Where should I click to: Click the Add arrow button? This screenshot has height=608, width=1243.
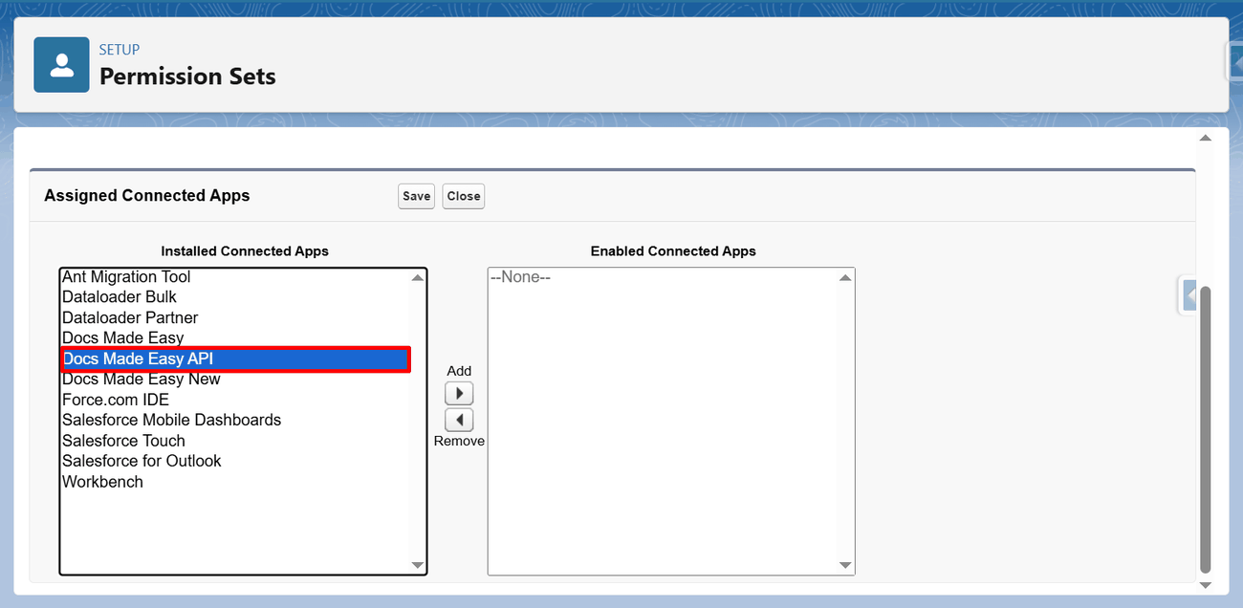pyautogui.click(x=459, y=393)
